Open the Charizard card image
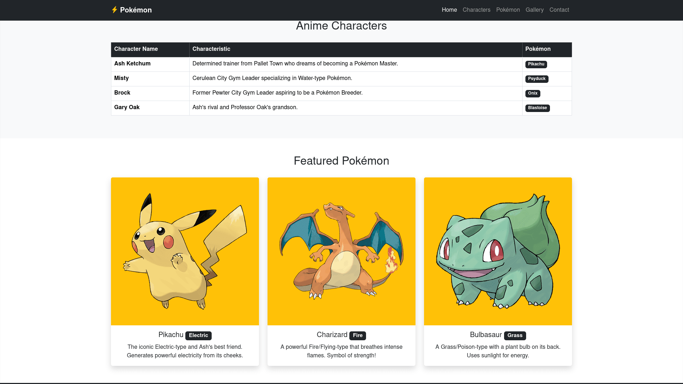 click(x=341, y=251)
